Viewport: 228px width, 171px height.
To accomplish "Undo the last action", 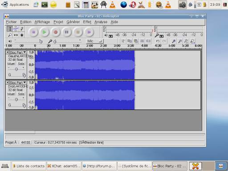I will (x=158, y=41).
